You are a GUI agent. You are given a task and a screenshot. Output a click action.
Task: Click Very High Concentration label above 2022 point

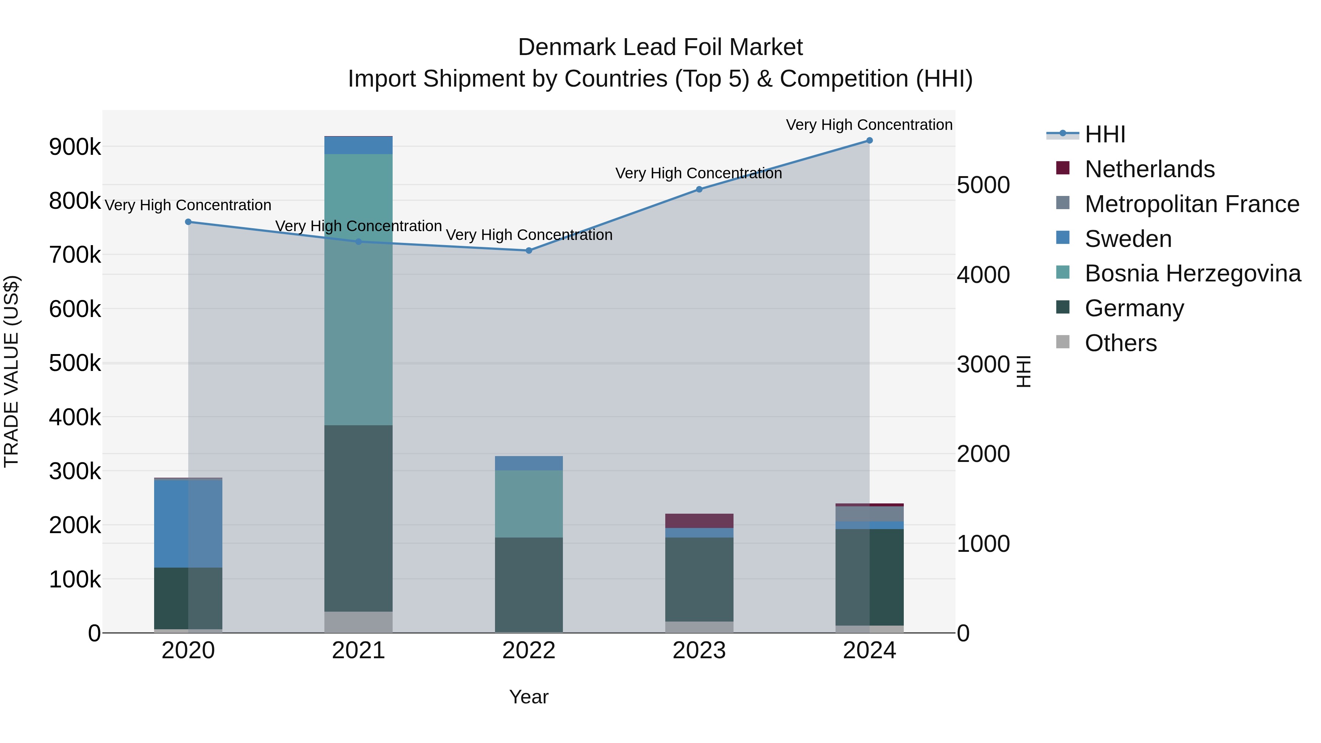coord(529,235)
